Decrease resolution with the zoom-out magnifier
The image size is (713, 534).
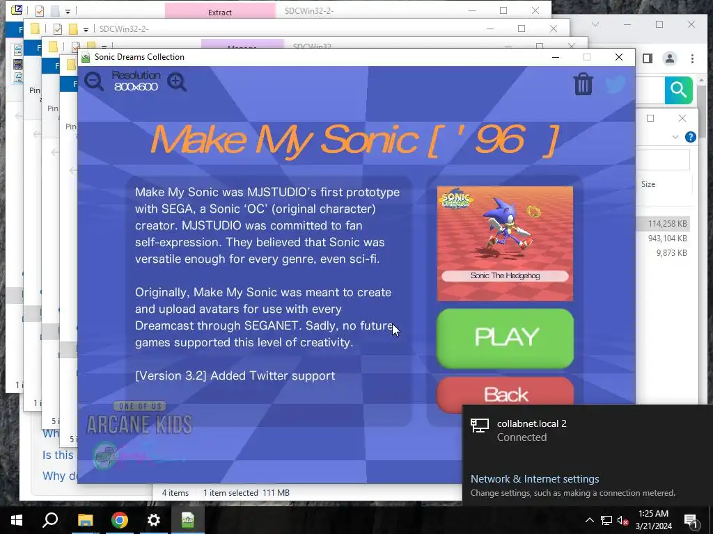pos(94,82)
